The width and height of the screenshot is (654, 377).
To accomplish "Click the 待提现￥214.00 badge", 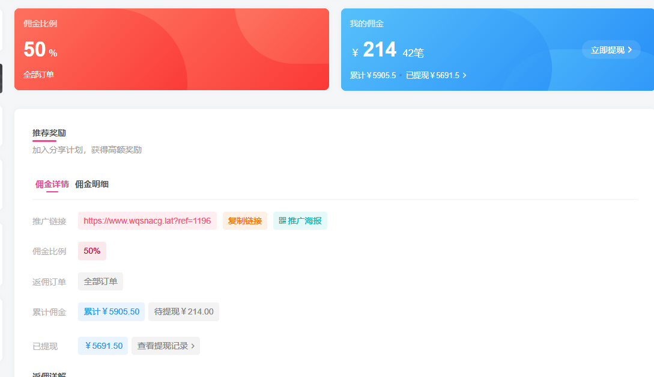I will (183, 311).
